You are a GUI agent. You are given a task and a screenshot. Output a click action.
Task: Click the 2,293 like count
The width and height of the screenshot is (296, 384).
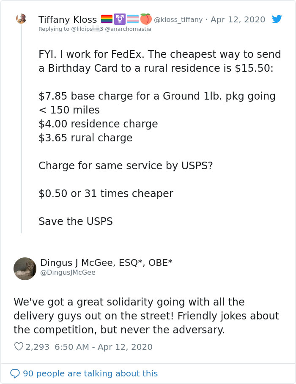coord(38,346)
